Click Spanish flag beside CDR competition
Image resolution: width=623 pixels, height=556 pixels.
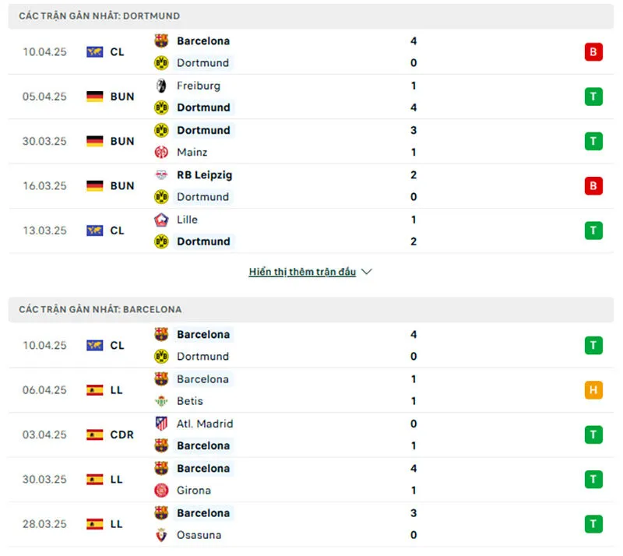tap(95, 435)
